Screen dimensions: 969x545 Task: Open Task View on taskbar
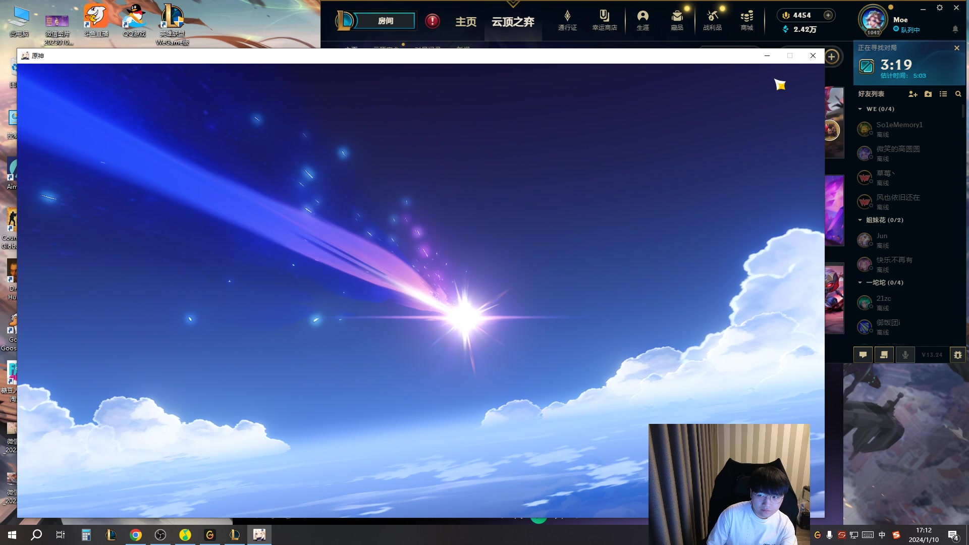click(x=61, y=535)
